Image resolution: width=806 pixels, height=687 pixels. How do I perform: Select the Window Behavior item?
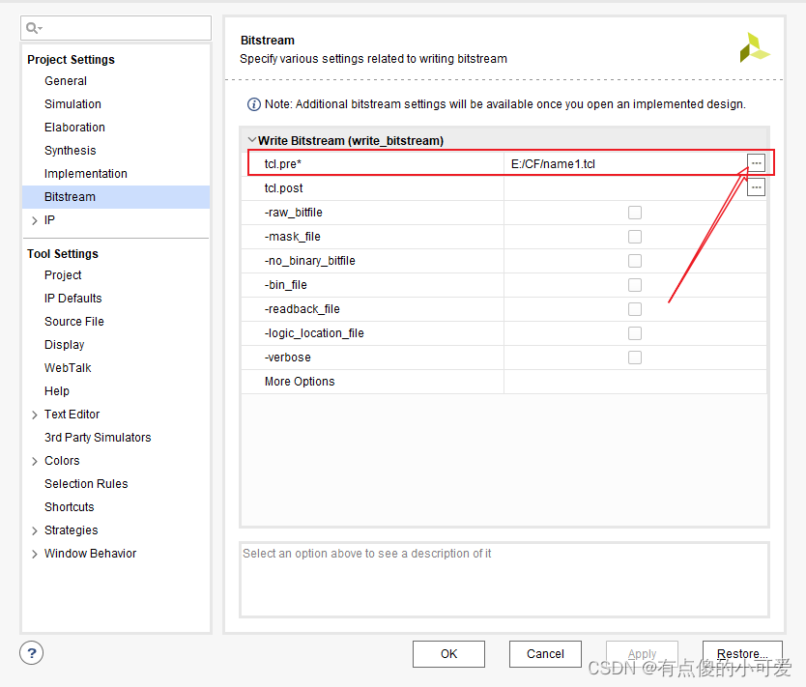tap(90, 553)
